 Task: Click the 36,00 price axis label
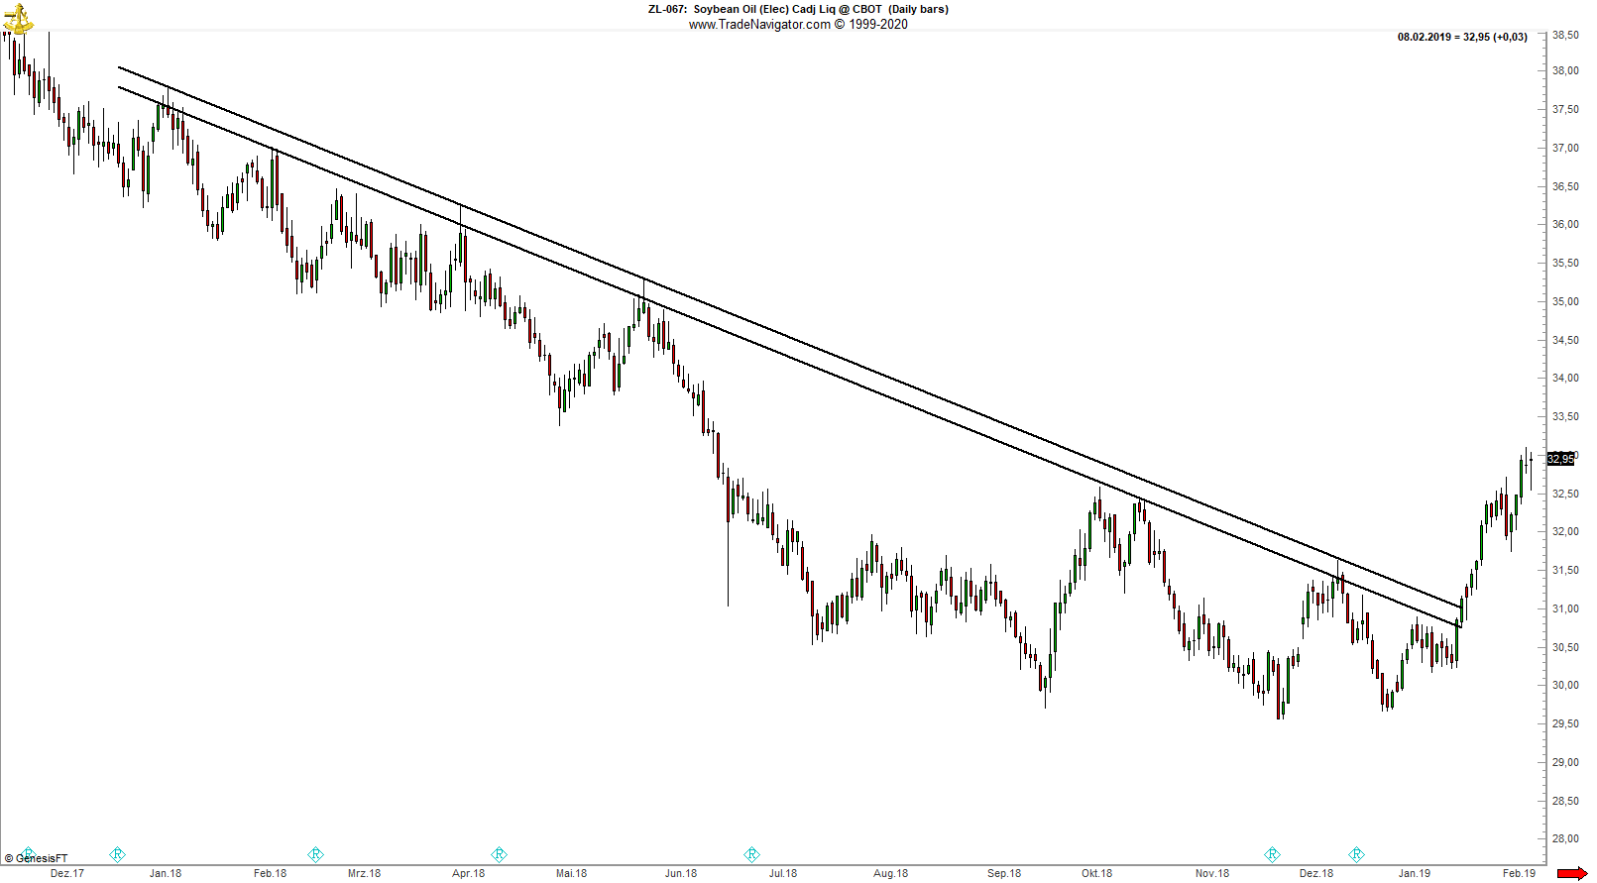click(x=1565, y=224)
